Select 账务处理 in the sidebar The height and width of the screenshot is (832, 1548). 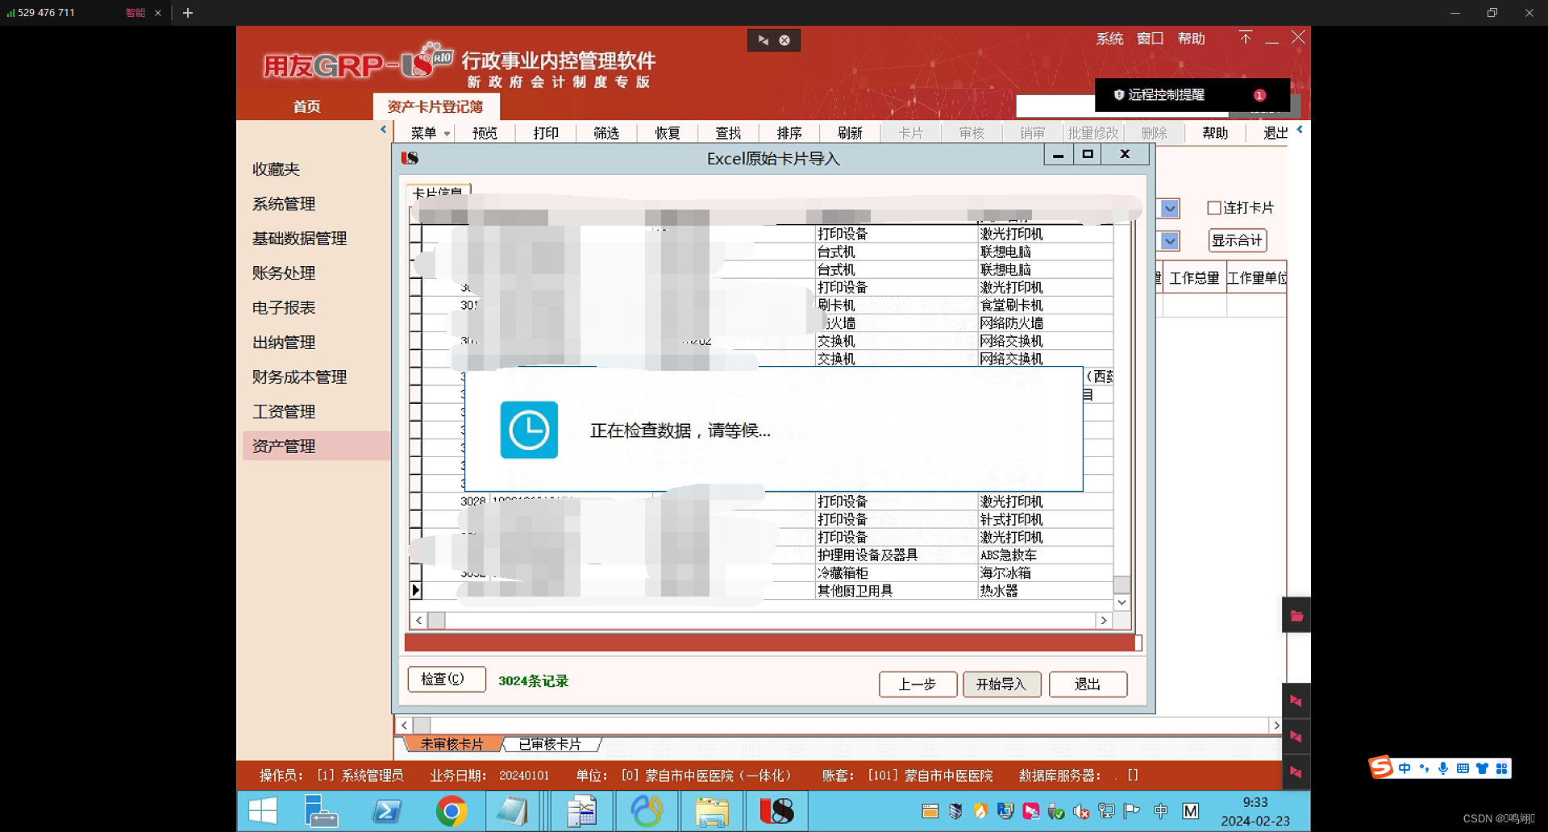[x=284, y=273]
